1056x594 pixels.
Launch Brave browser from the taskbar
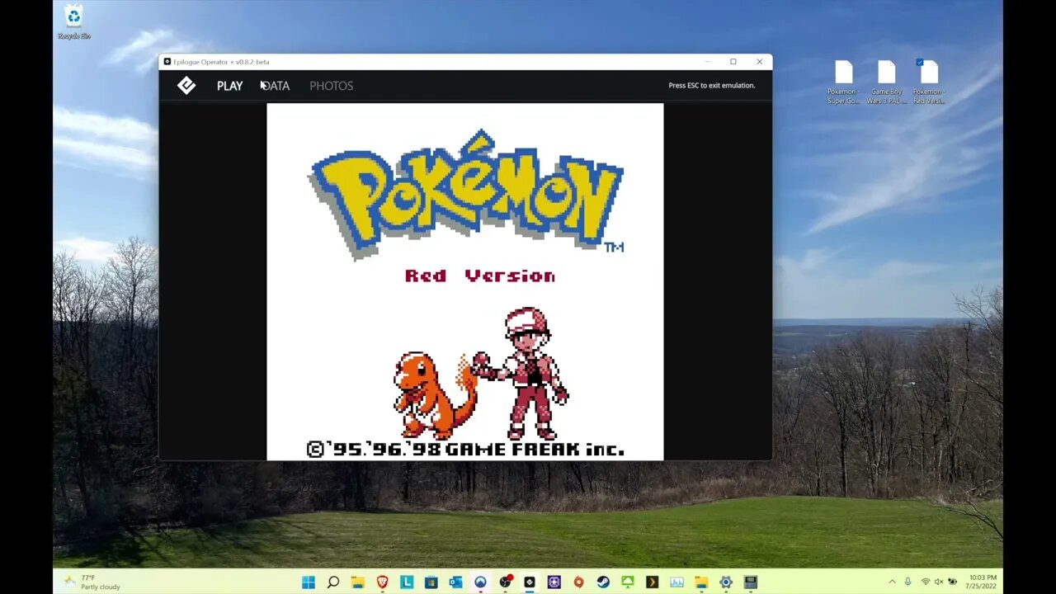pos(382,582)
